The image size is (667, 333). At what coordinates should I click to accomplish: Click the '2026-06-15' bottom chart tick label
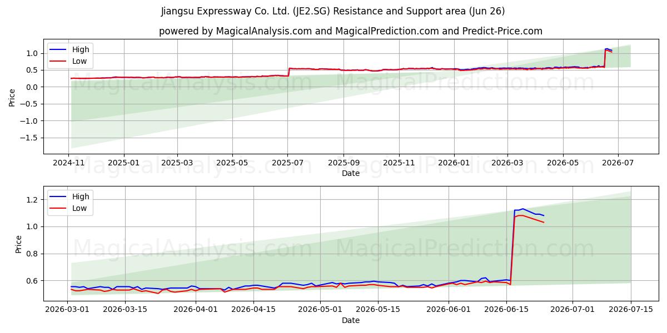coord(506,310)
